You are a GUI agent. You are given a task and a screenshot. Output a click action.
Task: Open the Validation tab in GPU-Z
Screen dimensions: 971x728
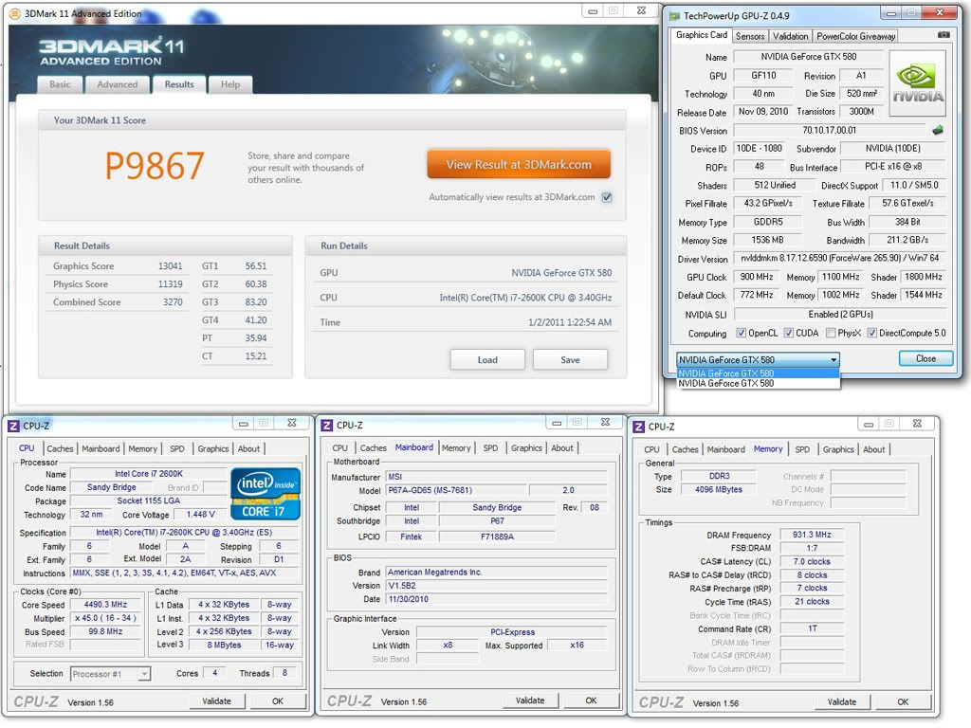(790, 37)
